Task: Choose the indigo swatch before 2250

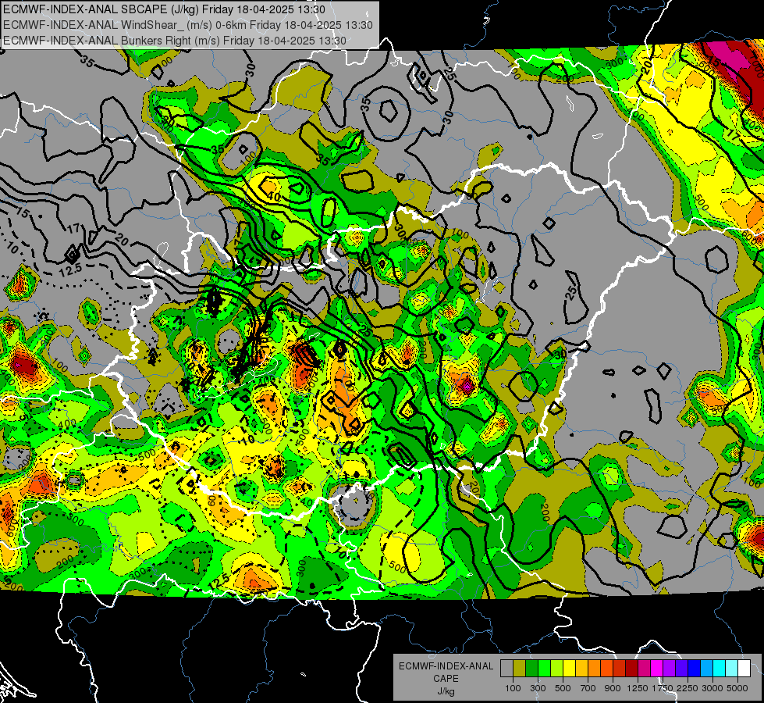Action: click(x=681, y=668)
